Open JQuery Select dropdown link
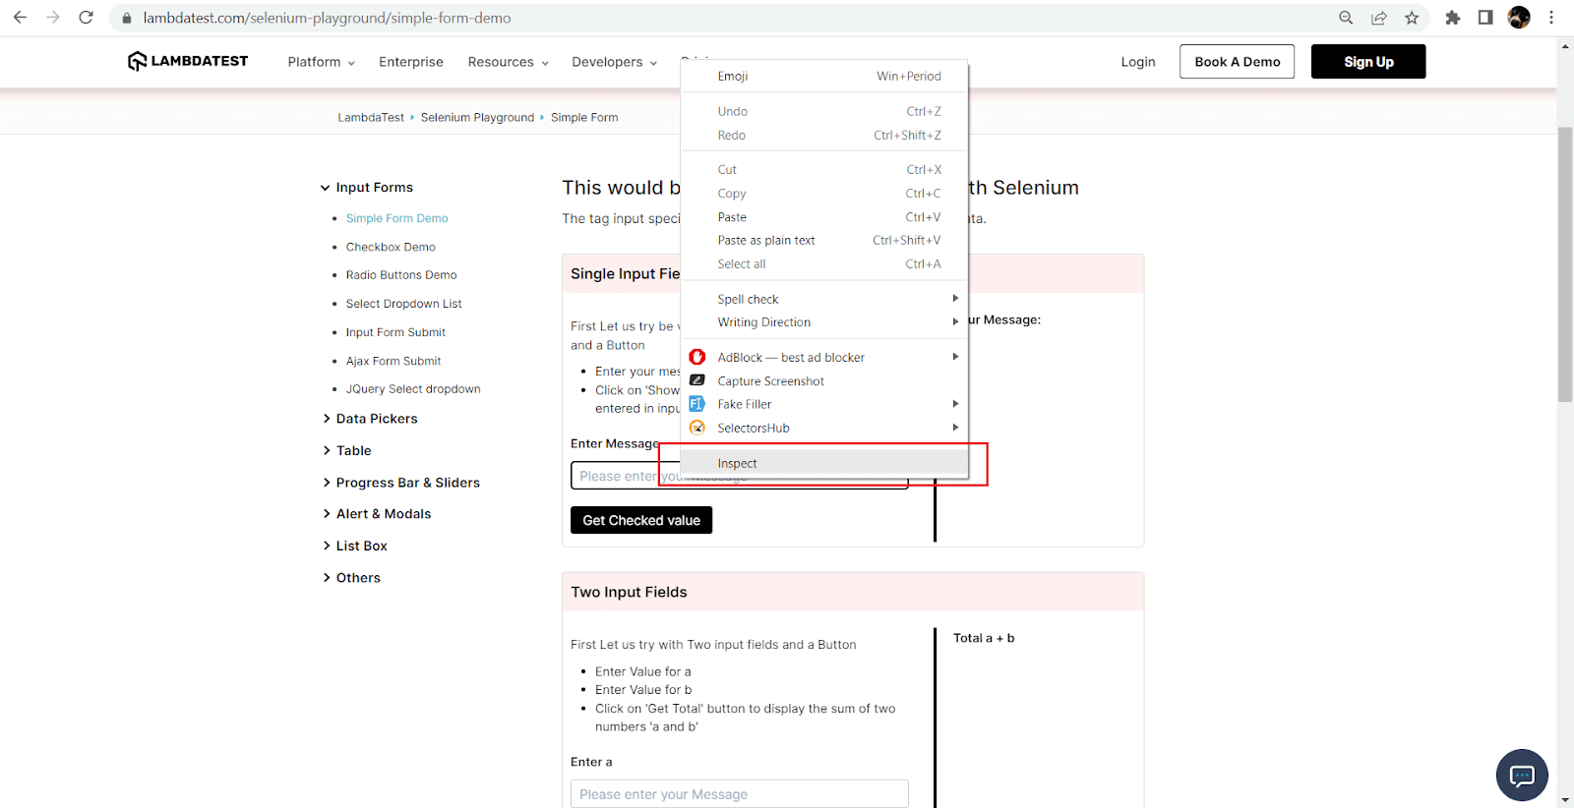 click(x=413, y=389)
